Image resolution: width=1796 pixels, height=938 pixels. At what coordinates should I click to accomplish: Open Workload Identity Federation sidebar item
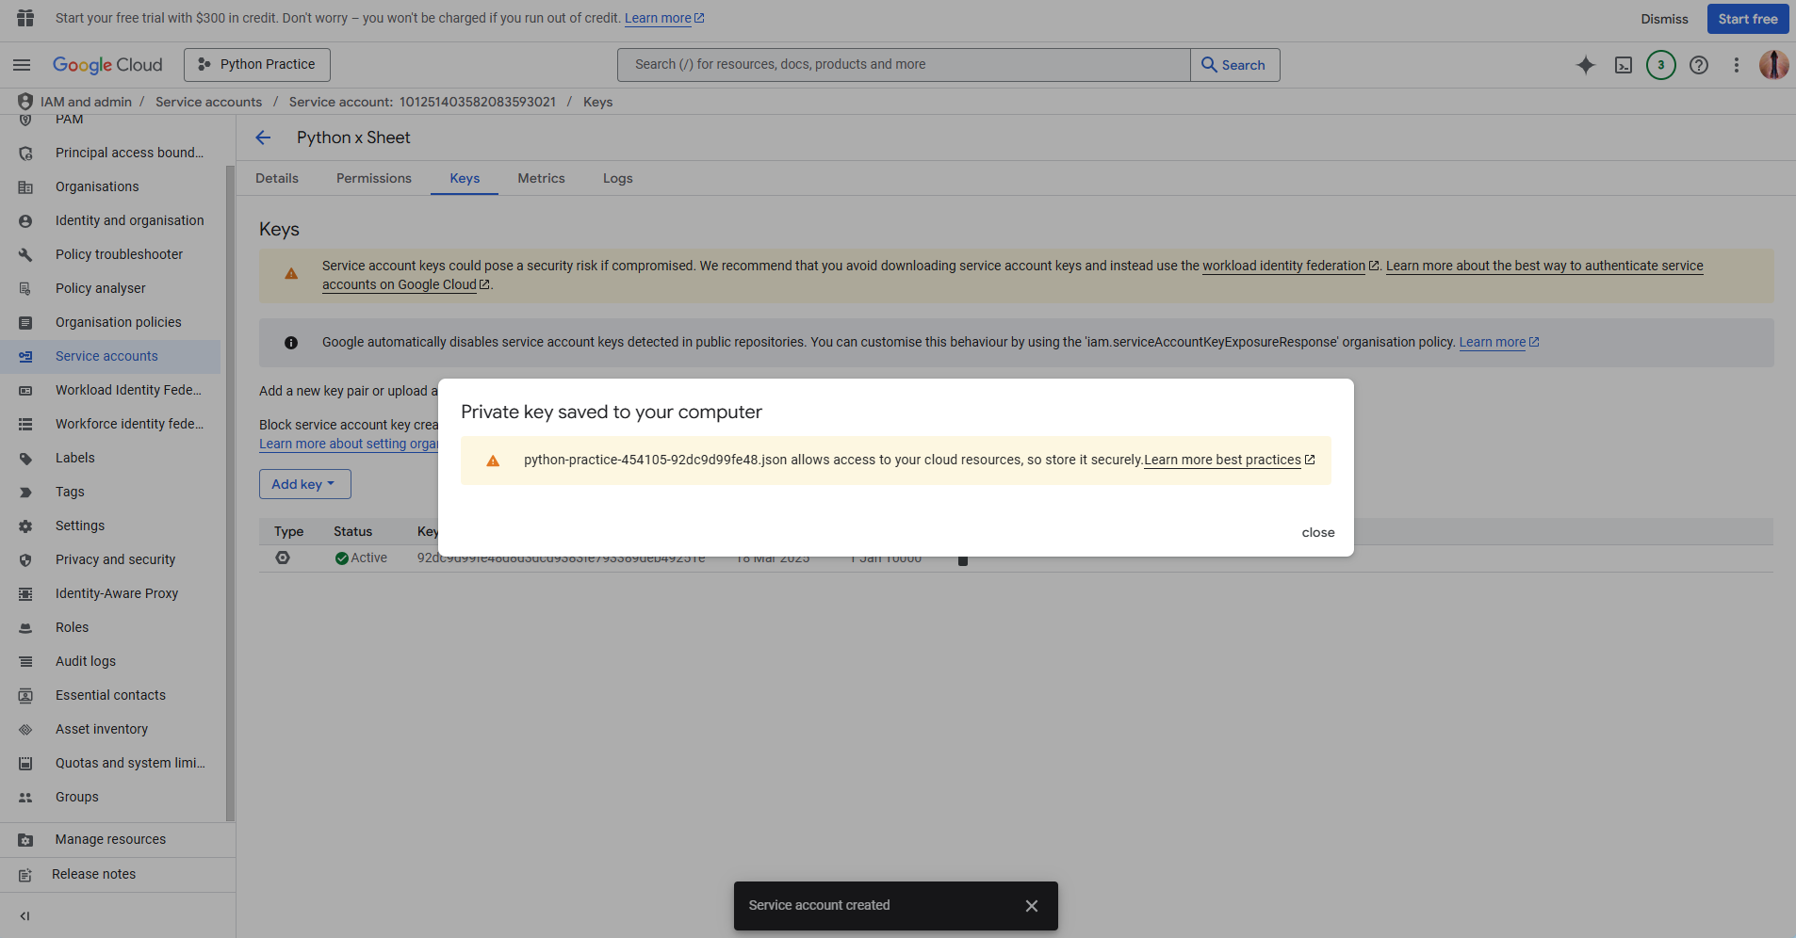(110, 390)
